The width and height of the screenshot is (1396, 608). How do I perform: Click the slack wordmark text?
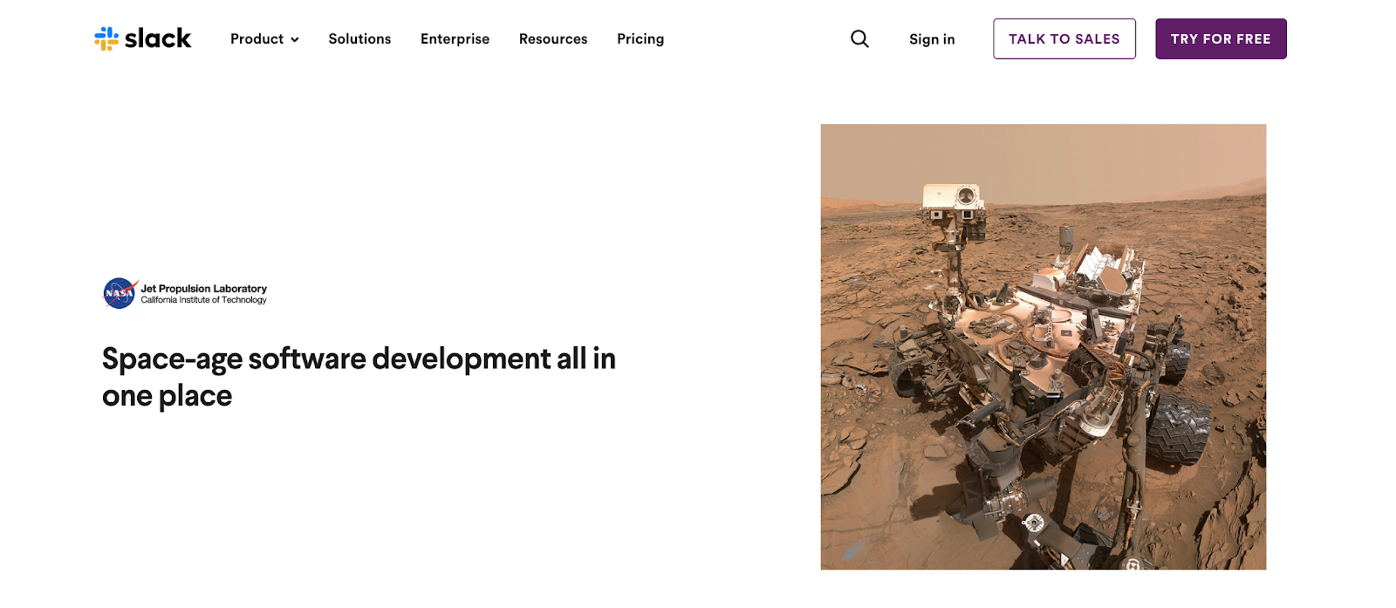click(x=158, y=38)
